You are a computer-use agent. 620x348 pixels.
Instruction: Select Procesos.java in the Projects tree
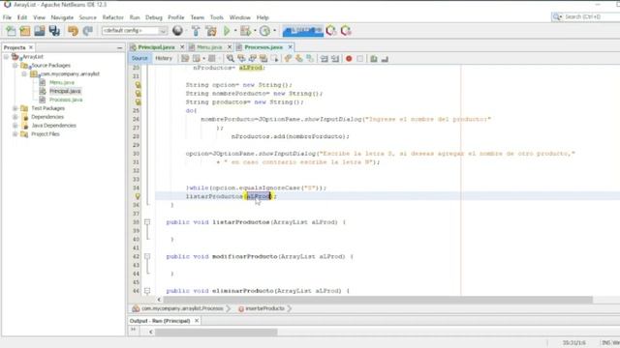[x=66, y=100]
